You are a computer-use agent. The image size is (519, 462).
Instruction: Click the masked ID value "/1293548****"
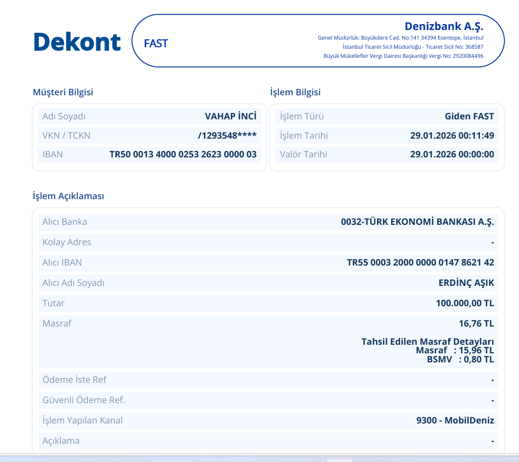pos(227,135)
